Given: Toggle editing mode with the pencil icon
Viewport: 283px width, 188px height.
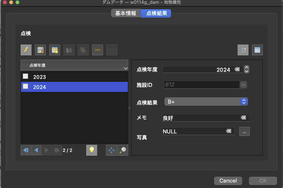Looking at the screenshot, I should point(26,50).
